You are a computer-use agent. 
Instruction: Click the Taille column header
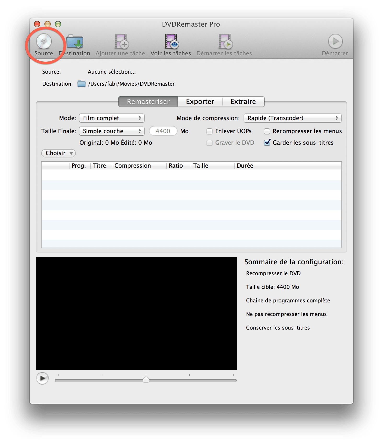click(x=212, y=166)
